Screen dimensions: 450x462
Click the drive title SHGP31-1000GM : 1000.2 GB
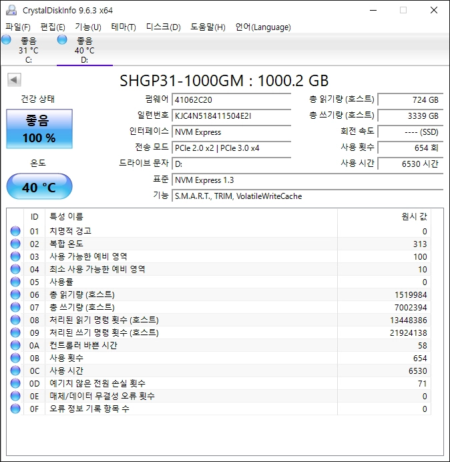point(224,80)
